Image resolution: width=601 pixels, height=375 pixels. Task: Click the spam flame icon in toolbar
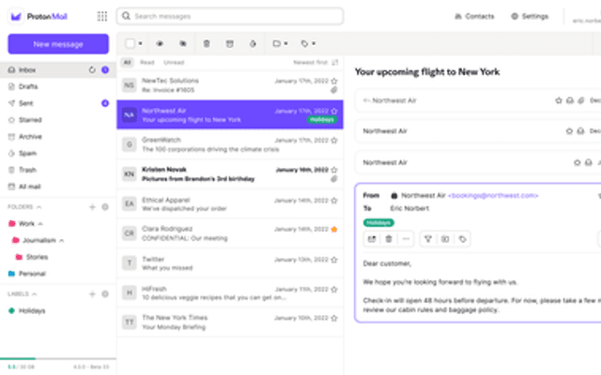pos(253,44)
